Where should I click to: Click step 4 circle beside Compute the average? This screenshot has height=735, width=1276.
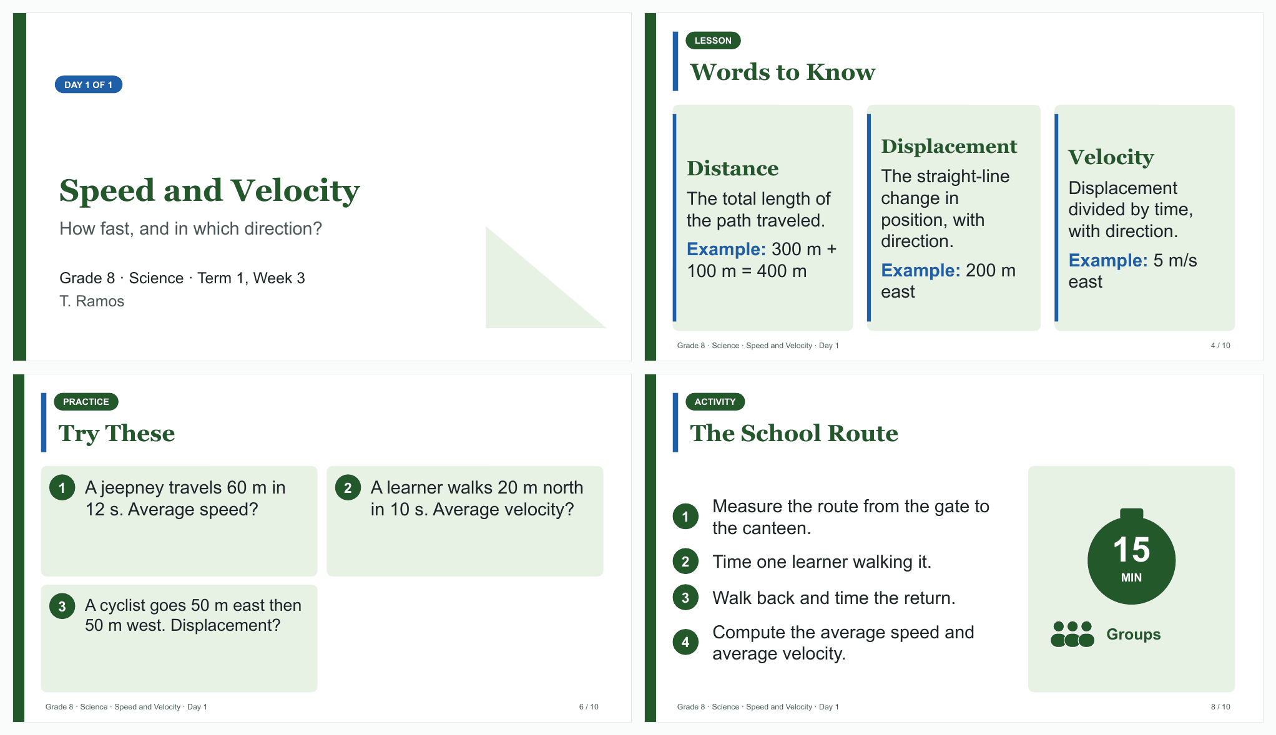click(685, 642)
